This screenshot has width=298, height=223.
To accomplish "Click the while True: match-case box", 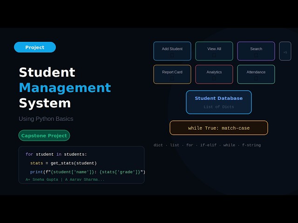I will 219,128.
